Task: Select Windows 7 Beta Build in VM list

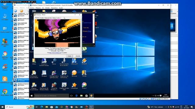Action: (21, 93)
